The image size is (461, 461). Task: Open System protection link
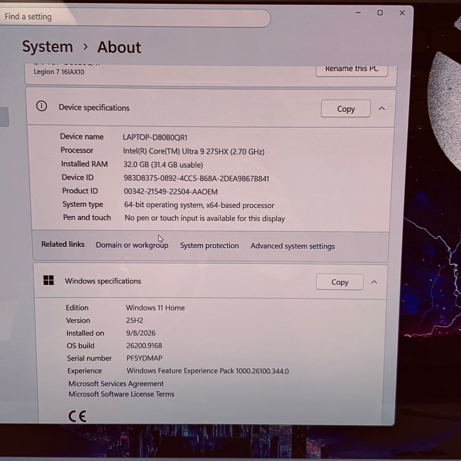pyautogui.click(x=209, y=245)
